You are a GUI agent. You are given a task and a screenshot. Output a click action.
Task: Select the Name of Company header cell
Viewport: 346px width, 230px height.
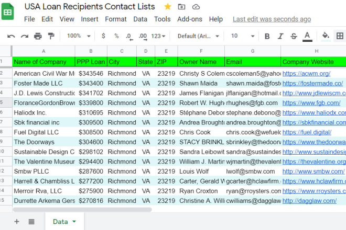point(44,62)
